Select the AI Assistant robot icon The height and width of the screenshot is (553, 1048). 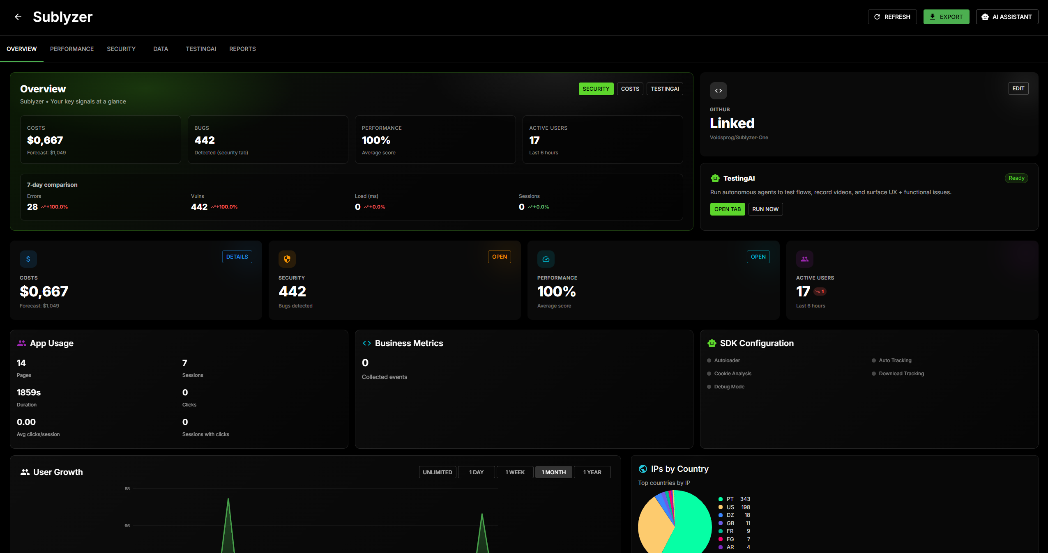986,17
